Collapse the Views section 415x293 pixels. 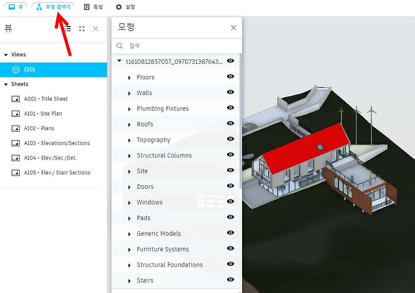click(6, 55)
